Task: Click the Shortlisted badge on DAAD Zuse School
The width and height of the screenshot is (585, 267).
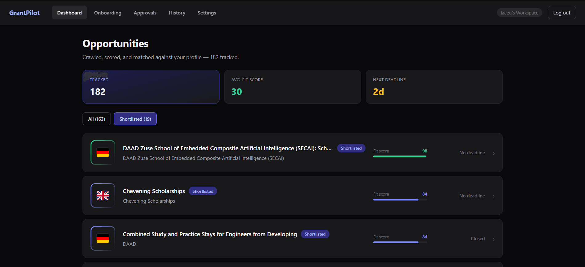Action: pos(351,148)
